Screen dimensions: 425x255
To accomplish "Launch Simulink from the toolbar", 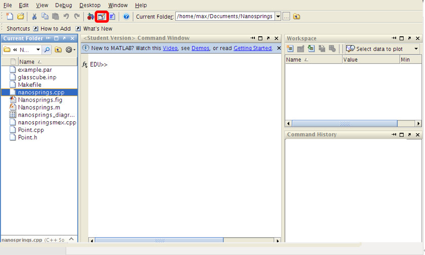I will point(91,17).
